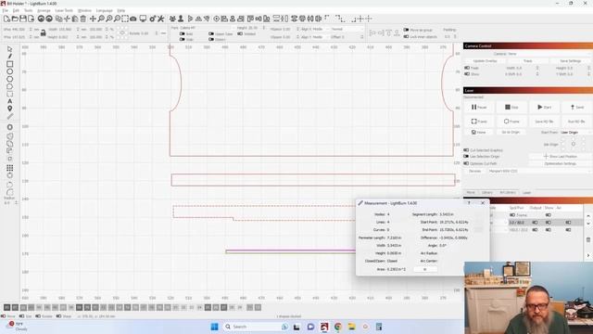The height and width of the screenshot is (334, 593).
Task: Open the Edit menu
Action: pyautogui.click(x=16, y=10)
